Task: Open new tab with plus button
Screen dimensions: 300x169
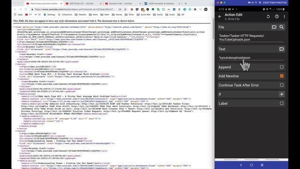Action: tap(186, 3)
